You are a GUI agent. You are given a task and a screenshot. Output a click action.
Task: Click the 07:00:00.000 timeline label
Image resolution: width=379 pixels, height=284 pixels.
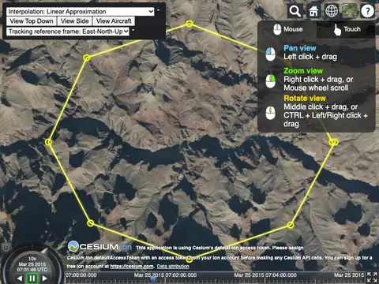click(81, 275)
